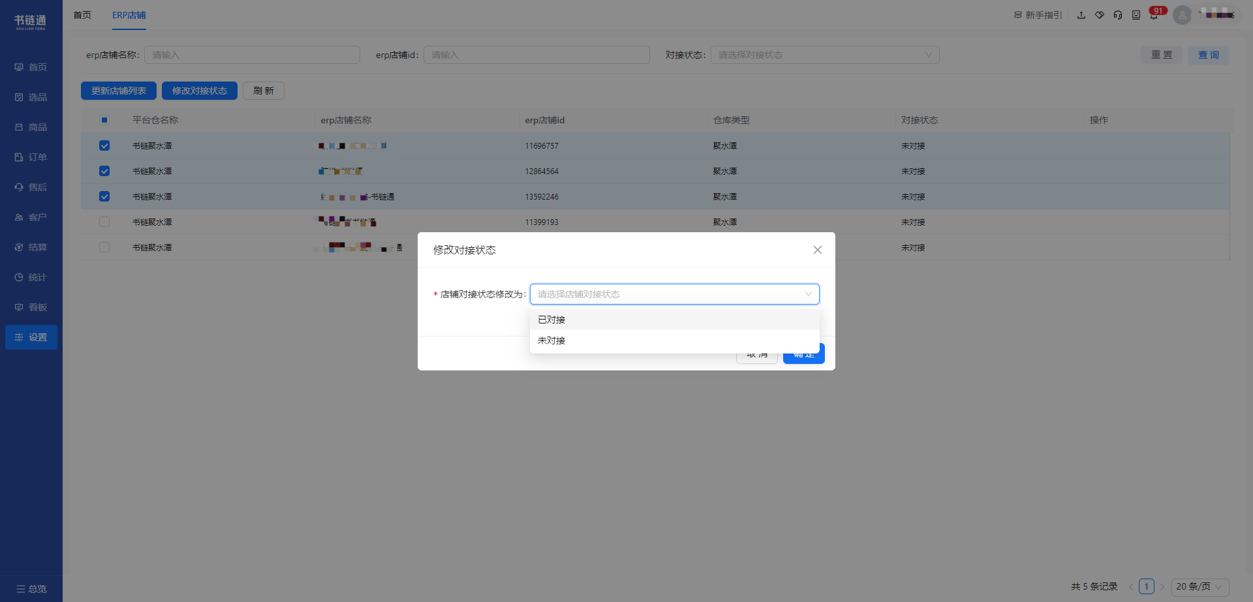
Task: Close the 修改对接状态 dialog
Action: (817, 250)
